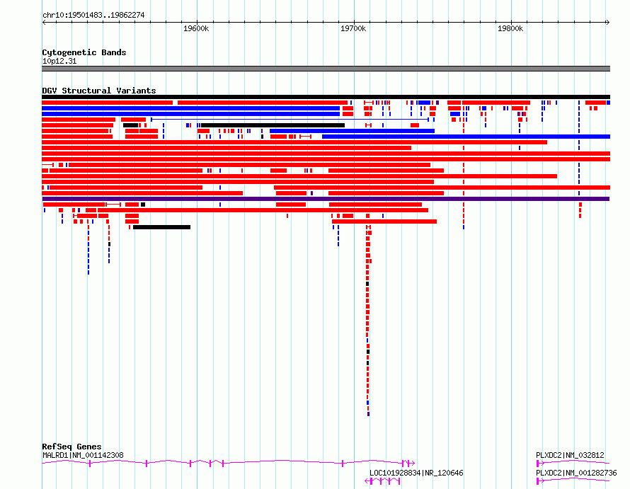Open the Cytogenetic Bands track title
The height and width of the screenshot is (489, 630).
pos(84,52)
